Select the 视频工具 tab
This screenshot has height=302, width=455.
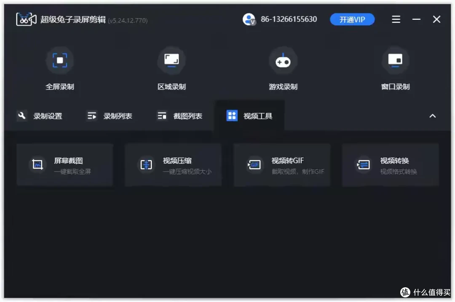point(249,116)
